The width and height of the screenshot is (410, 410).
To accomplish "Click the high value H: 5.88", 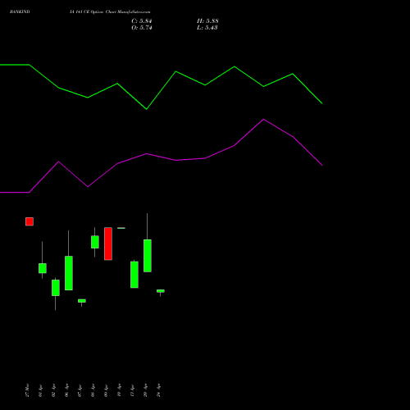I will [207, 21].
